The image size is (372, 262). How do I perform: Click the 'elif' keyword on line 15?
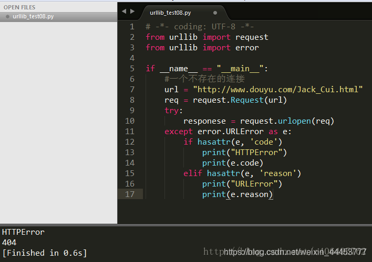point(193,173)
